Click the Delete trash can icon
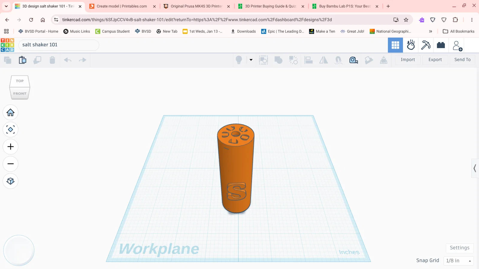The height and width of the screenshot is (269, 479). 52,60
